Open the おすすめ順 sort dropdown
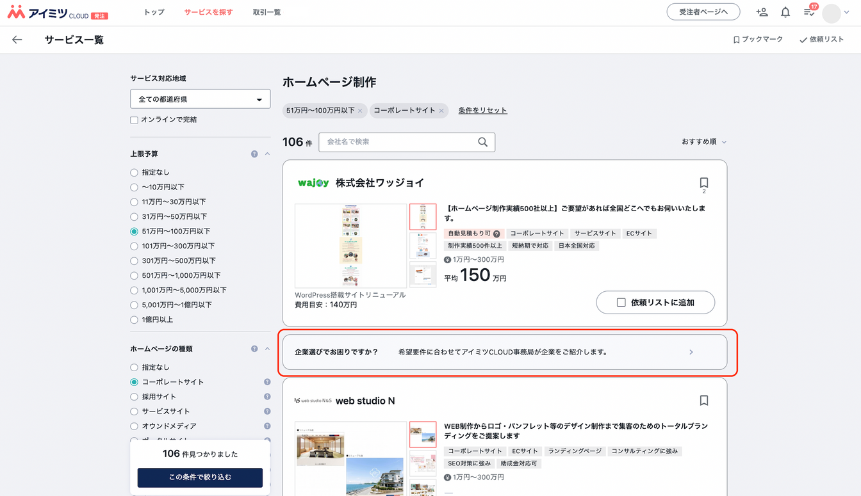The width and height of the screenshot is (861, 496). tap(703, 142)
